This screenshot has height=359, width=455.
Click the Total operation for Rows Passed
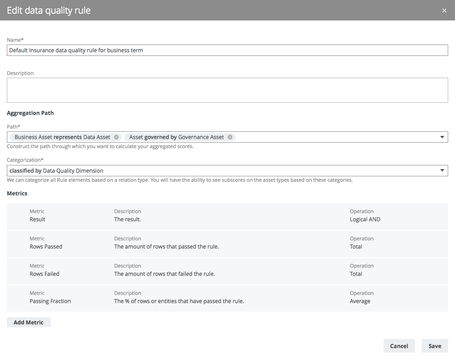(356, 247)
